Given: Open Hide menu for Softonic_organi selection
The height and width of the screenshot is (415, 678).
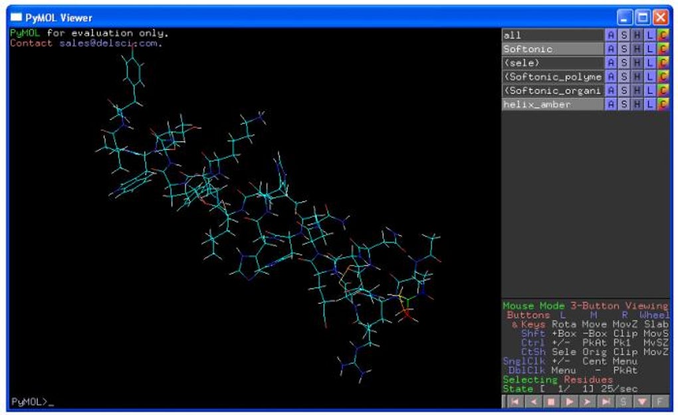Looking at the screenshot, I should pyautogui.click(x=637, y=90).
